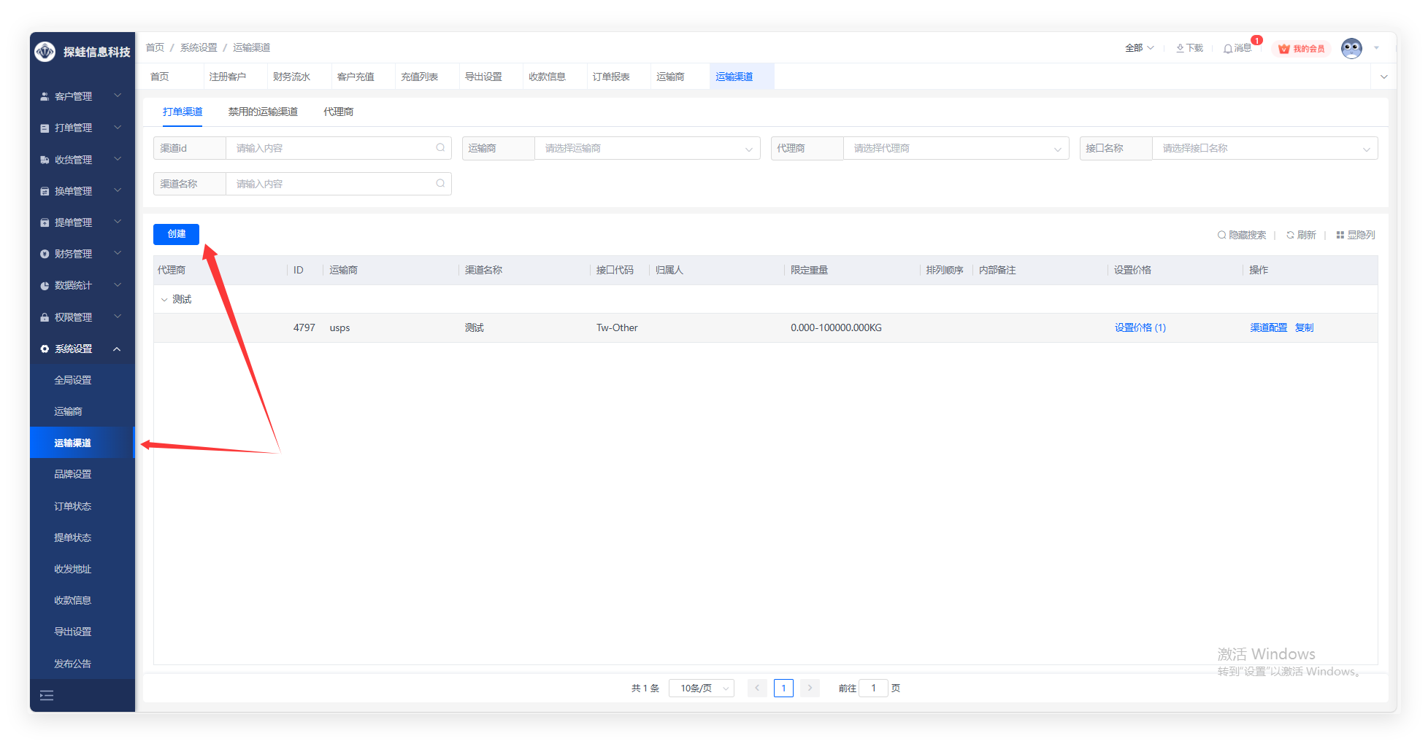1428x741 pixels.
Task: Open the 10条/页 page size dropdown
Action: tap(701, 688)
